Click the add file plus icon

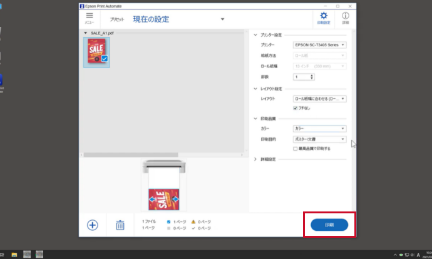tap(93, 225)
